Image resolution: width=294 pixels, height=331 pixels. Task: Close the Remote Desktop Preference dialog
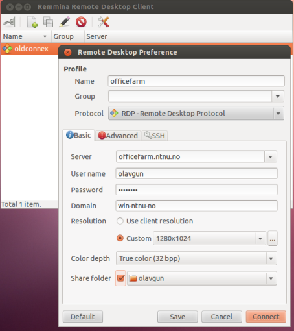pyautogui.click(x=68, y=52)
